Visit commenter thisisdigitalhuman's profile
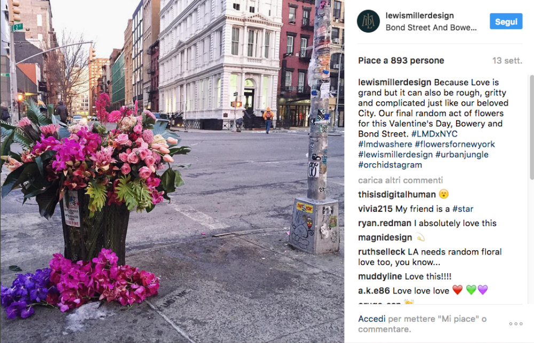The width and height of the screenshot is (534, 343). click(397, 194)
